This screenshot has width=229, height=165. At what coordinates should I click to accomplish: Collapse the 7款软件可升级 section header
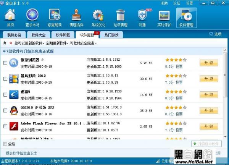point(4,51)
